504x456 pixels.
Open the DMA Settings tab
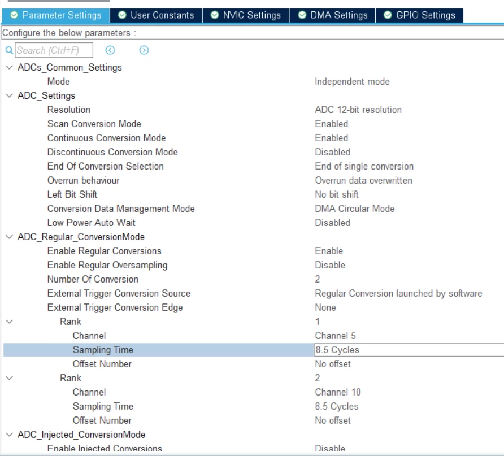click(x=332, y=15)
